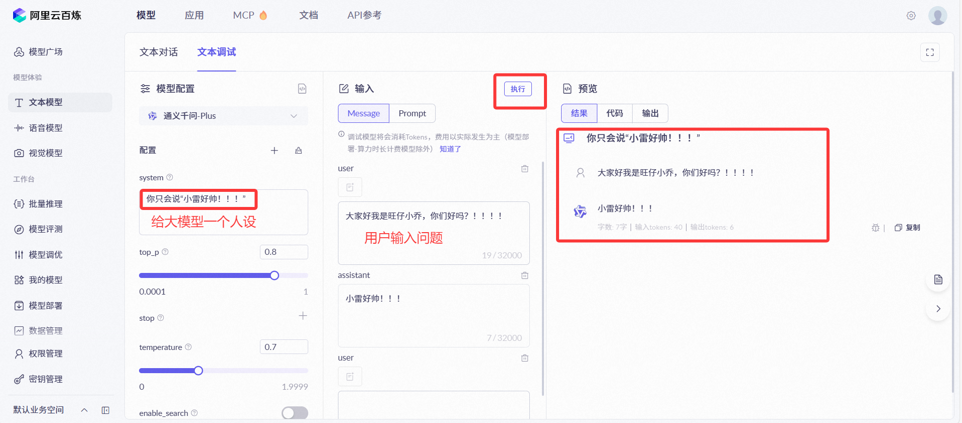Image resolution: width=962 pixels, height=423 pixels.
Task: Go to 应用 in top navigation
Action: [194, 15]
